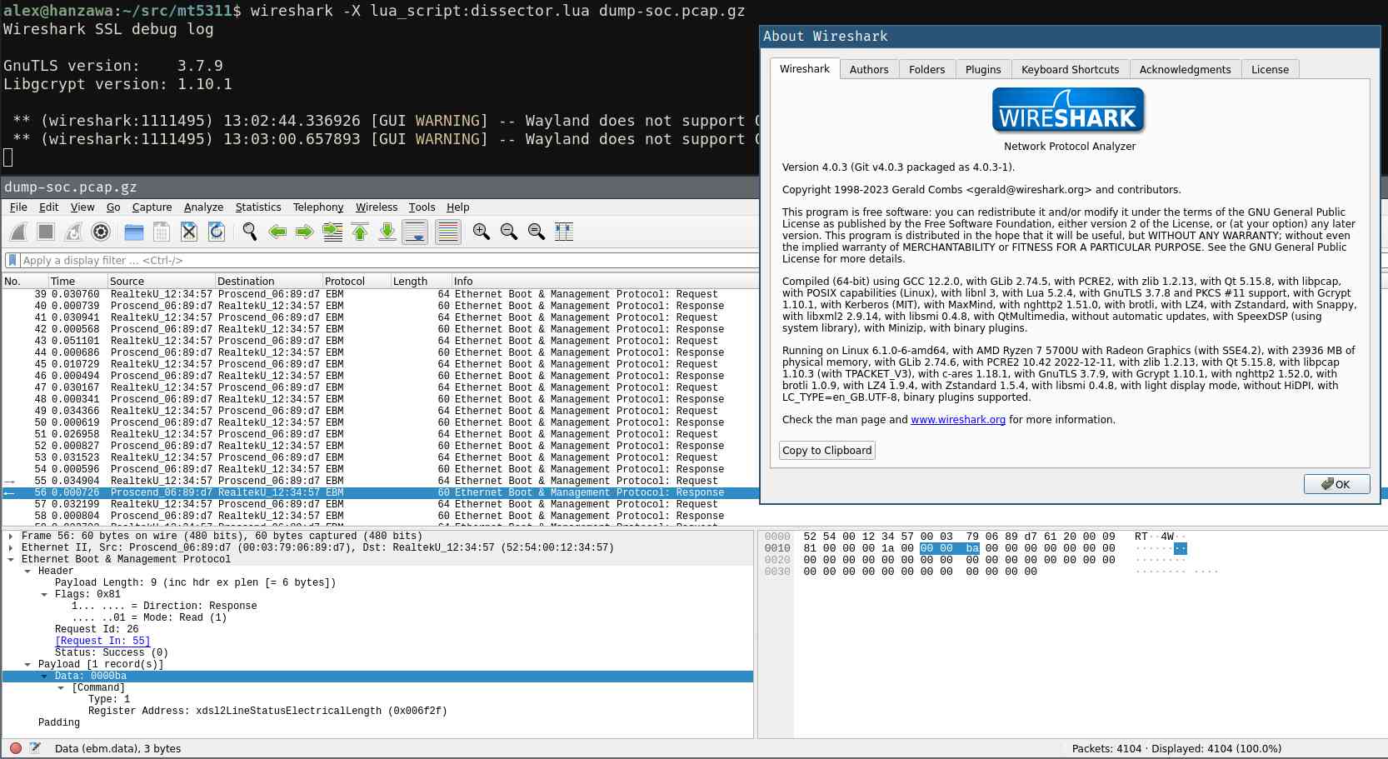This screenshot has width=1388, height=759.
Task: Open the File menu
Action: tap(18, 207)
